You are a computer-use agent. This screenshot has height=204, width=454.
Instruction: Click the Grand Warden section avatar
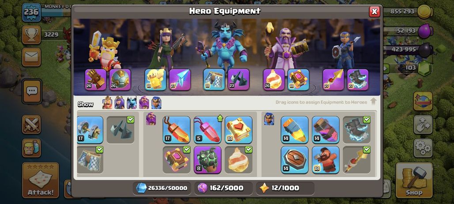[x=151, y=119]
